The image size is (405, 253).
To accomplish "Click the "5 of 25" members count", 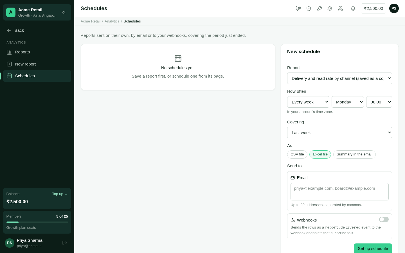I will 62,216.
